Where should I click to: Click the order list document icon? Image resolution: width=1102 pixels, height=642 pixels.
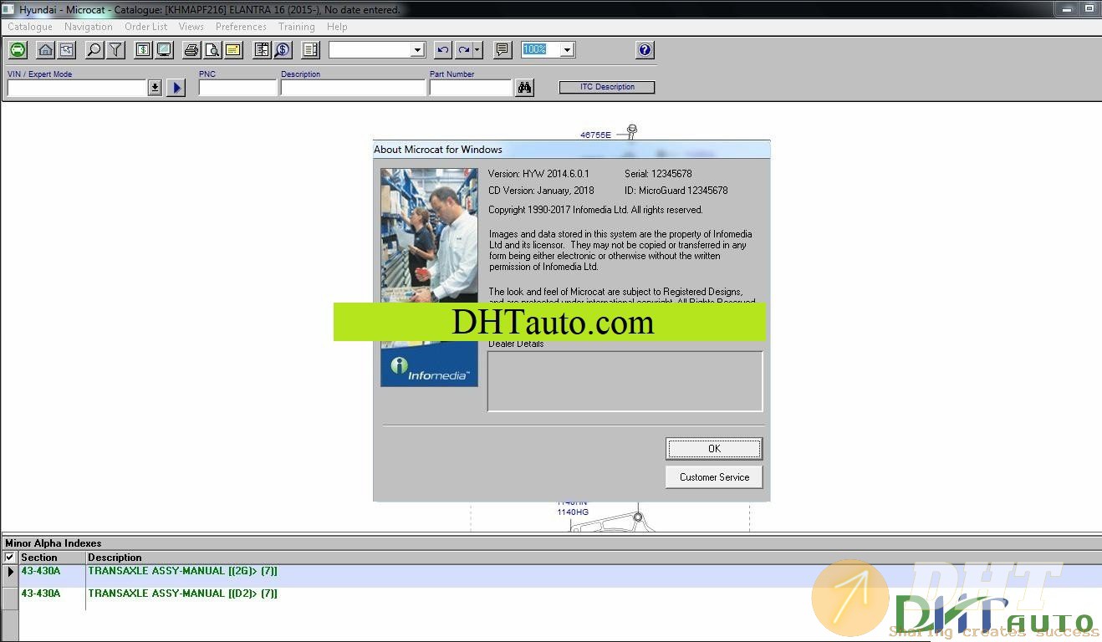(310, 50)
